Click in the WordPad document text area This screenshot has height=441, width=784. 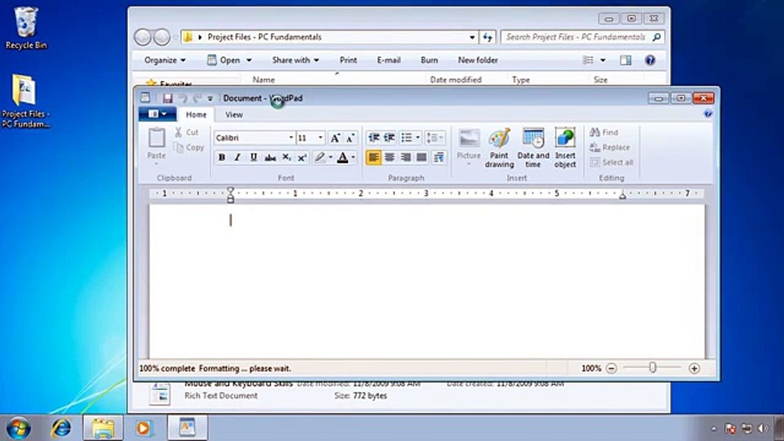[x=427, y=281]
